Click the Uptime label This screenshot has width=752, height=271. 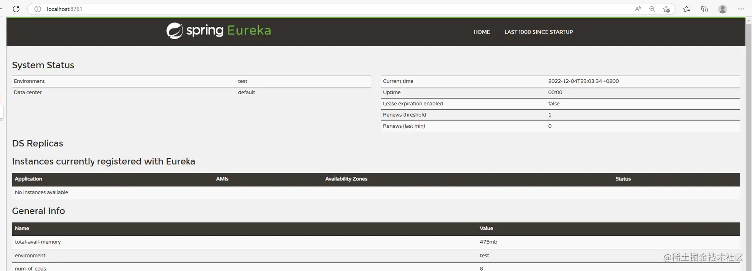pyautogui.click(x=392, y=92)
